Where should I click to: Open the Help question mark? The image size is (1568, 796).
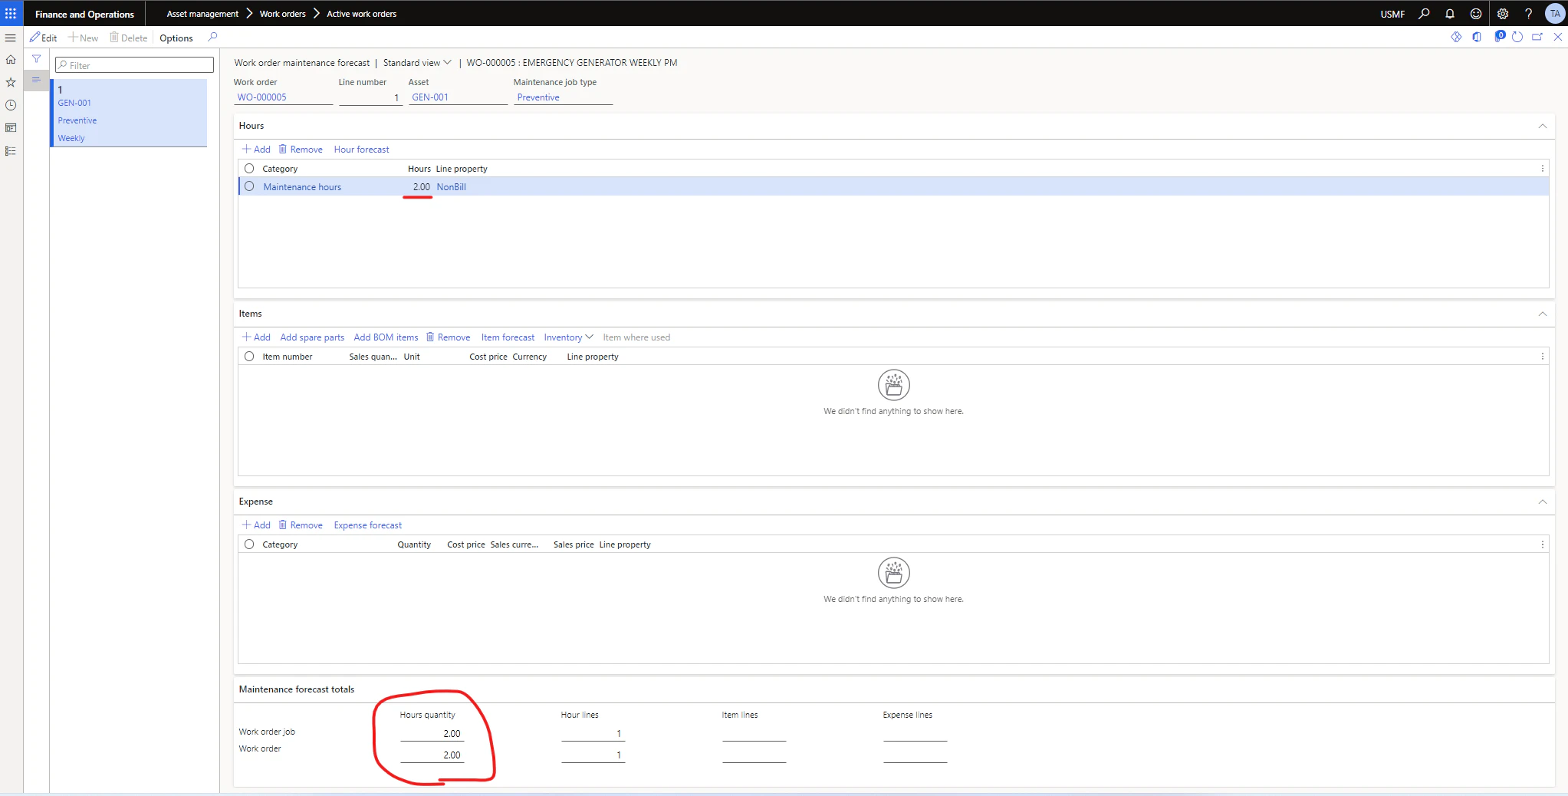tap(1528, 14)
